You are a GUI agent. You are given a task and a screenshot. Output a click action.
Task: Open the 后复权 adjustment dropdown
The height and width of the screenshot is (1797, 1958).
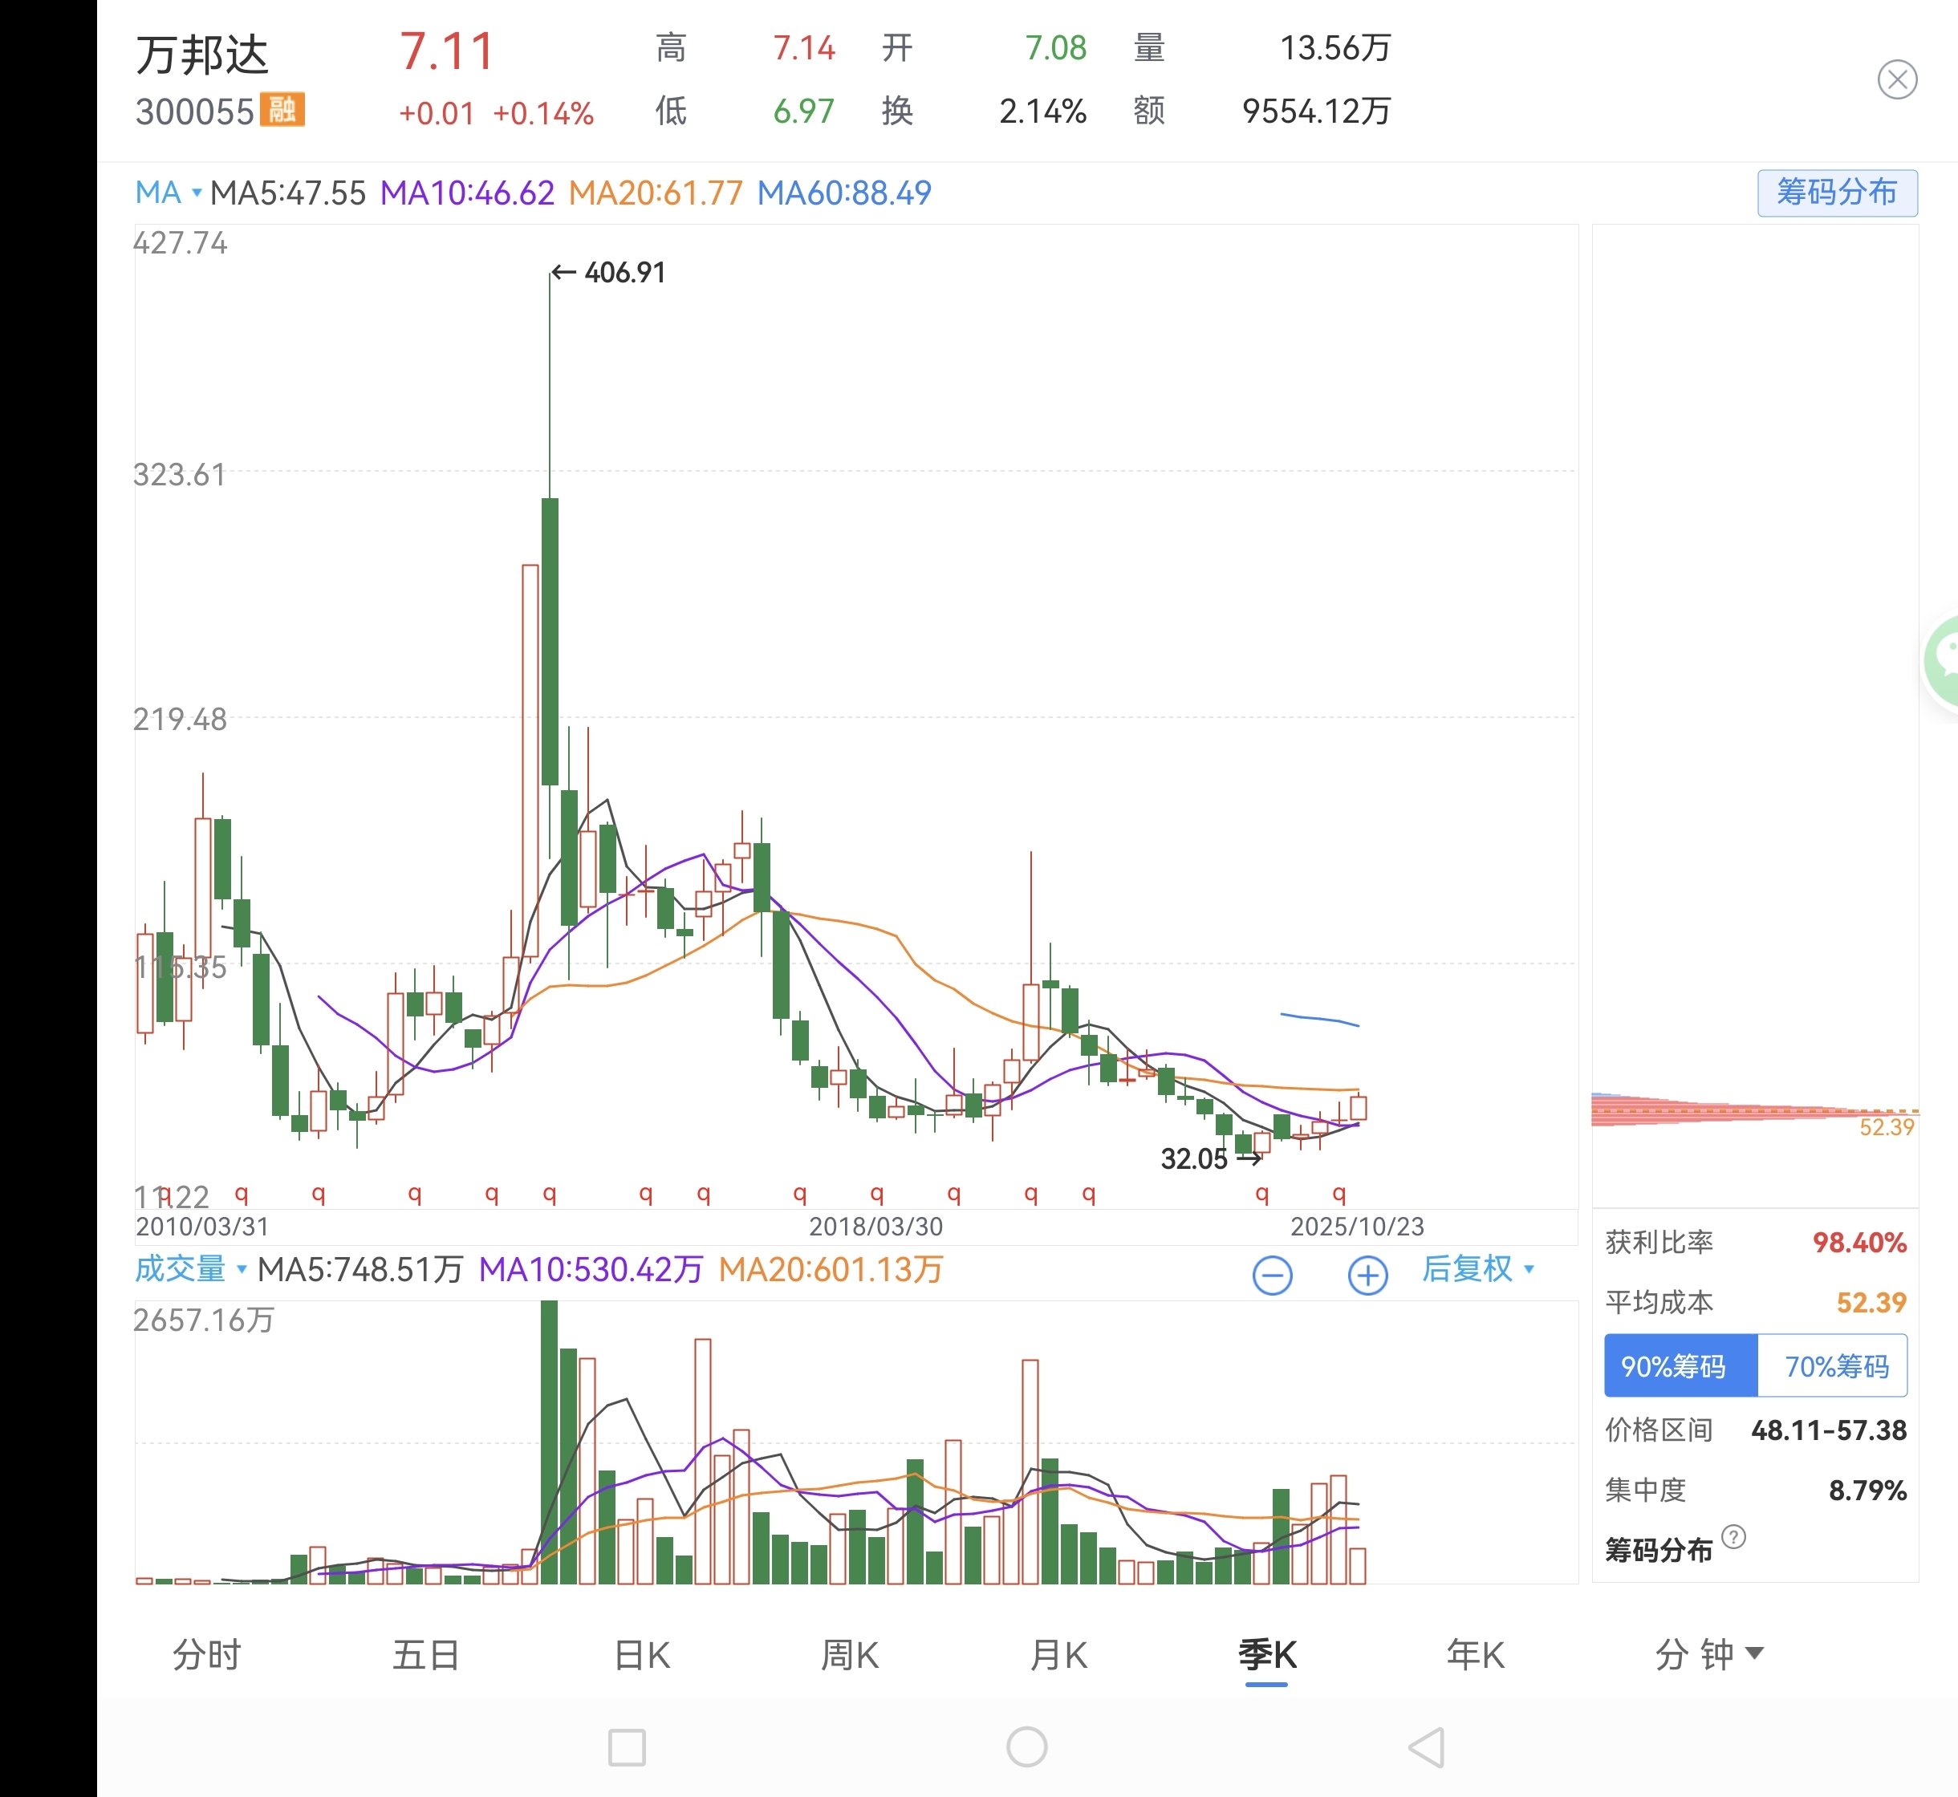tap(1477, 1269)
